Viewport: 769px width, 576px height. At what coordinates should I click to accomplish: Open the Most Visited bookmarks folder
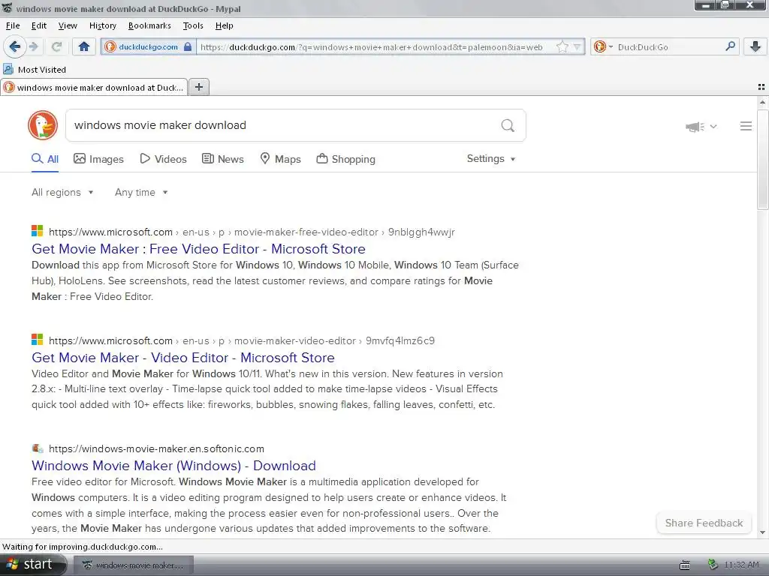coord(35,70)
